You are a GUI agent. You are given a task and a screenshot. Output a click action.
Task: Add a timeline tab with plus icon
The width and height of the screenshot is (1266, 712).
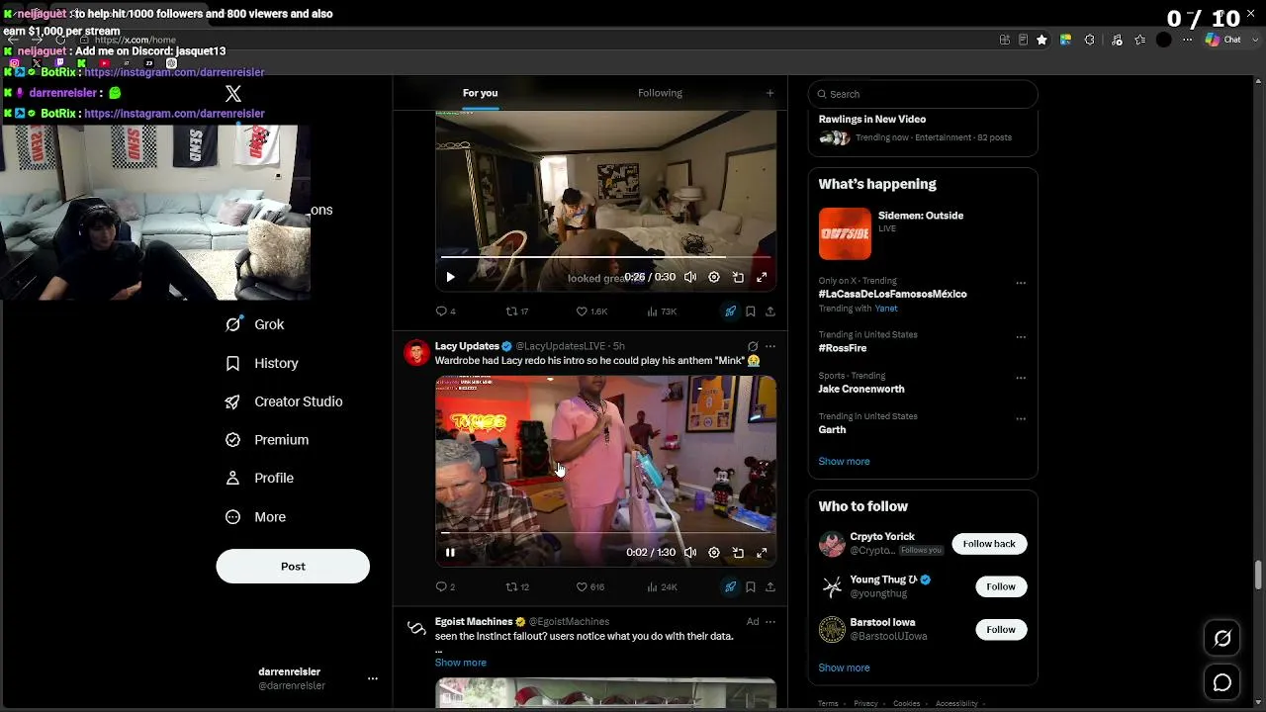click(769, 93)
